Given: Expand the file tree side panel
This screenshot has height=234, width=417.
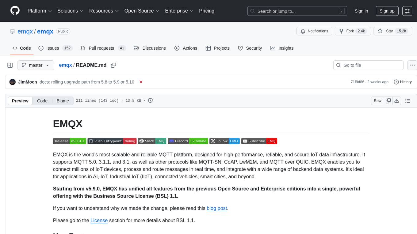Looking at the screenshot, I should coord(10,65).
